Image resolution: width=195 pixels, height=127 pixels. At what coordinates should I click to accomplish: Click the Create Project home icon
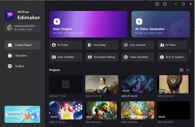pyautogui.click(x=10, y=45)
